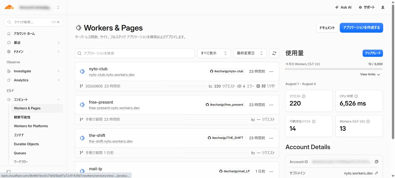Open the user profile icon
This screenshot has height=178, width=395.
(x=383, y=7)
